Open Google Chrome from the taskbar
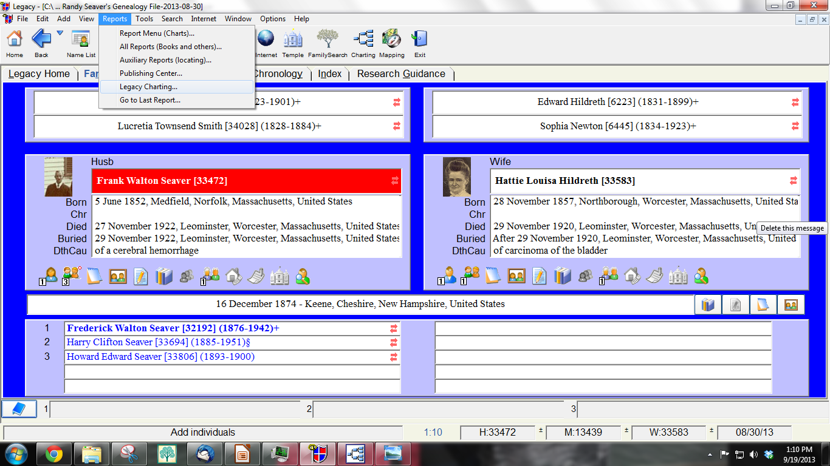This screenshot has width=830, height=466. pyautogui.click(x=53, y=454)
